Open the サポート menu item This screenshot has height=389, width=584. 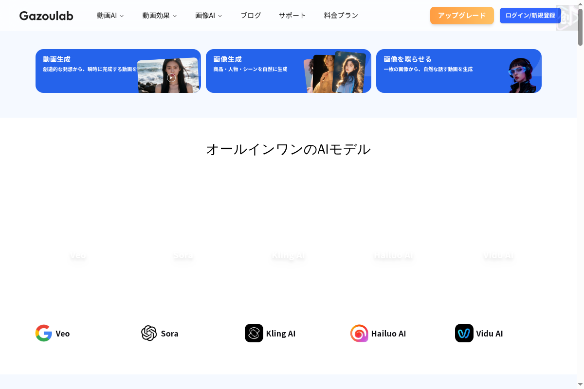tap(292, 15)
